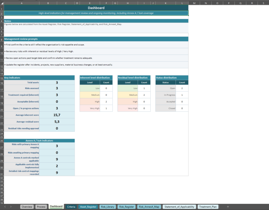Click the Dashboard title cell
269x210 pixels.
click(x=96, y=8)
